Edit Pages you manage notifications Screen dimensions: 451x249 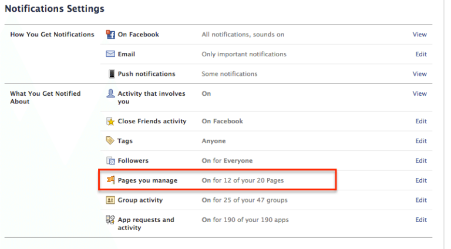tap(421, 180)
